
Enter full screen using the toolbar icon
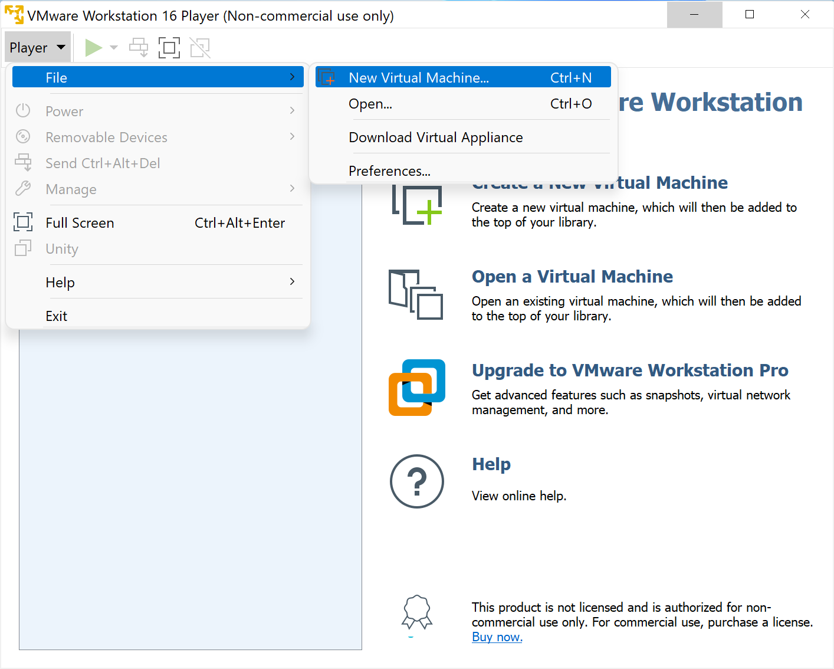(x=169, y=47)
